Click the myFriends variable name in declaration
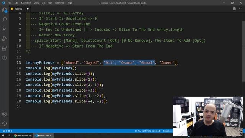This screenshot has width=245, height=138. click(44, 62)
